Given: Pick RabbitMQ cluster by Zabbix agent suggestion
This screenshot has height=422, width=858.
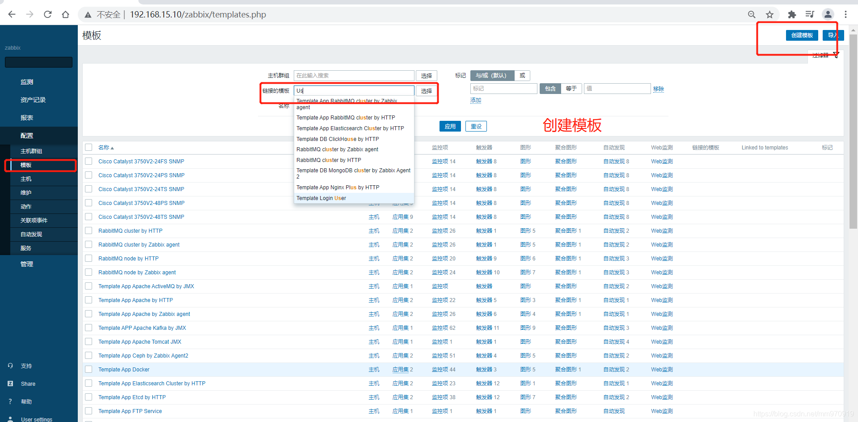Looking at the screenshot, I should point(354,149).
